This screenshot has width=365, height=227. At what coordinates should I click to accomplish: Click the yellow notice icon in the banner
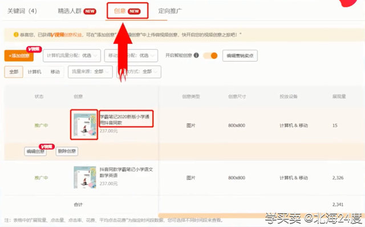[x=16, y=35]
